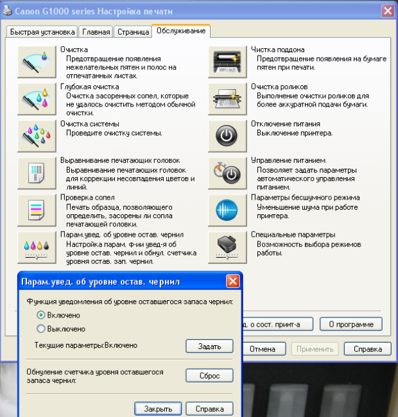Open the Страница tab
The width and height of the screenshot is (398, 417).
coord(133,32)
